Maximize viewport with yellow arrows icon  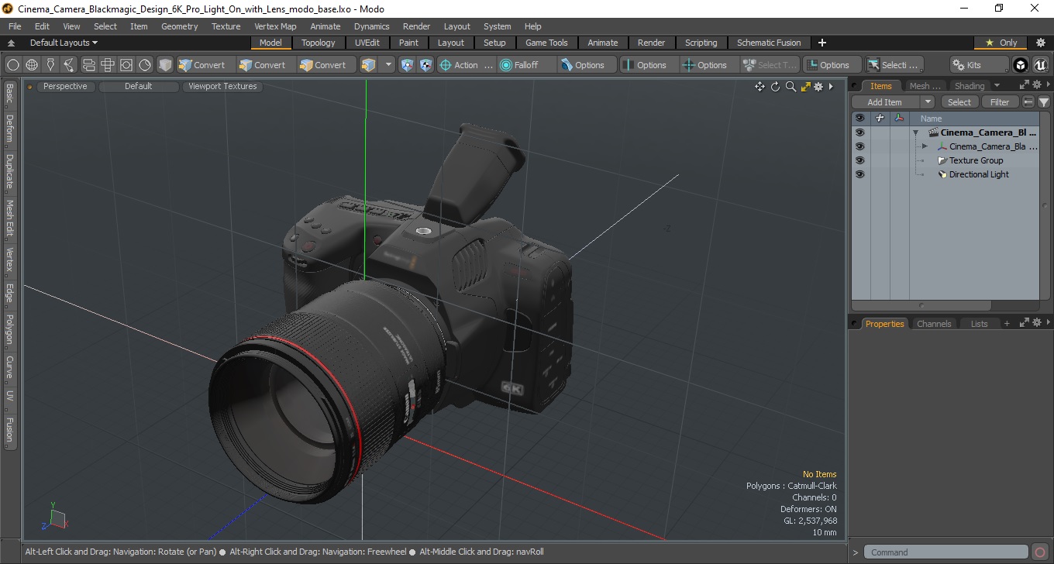point(806,87)
